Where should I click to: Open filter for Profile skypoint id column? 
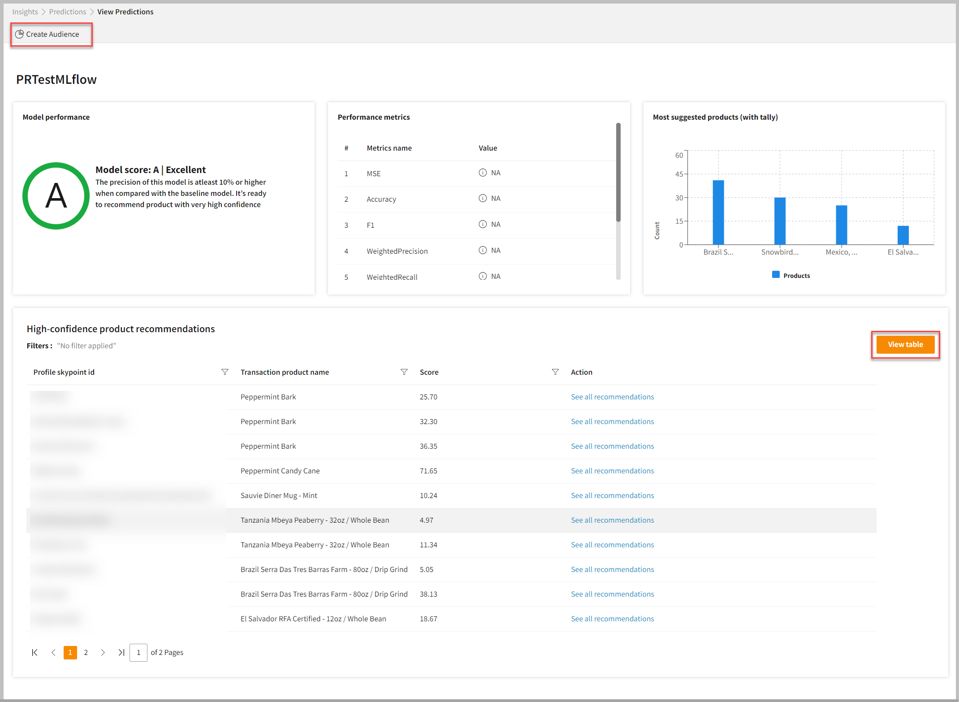pyautogui.click(x=225, y=372)
